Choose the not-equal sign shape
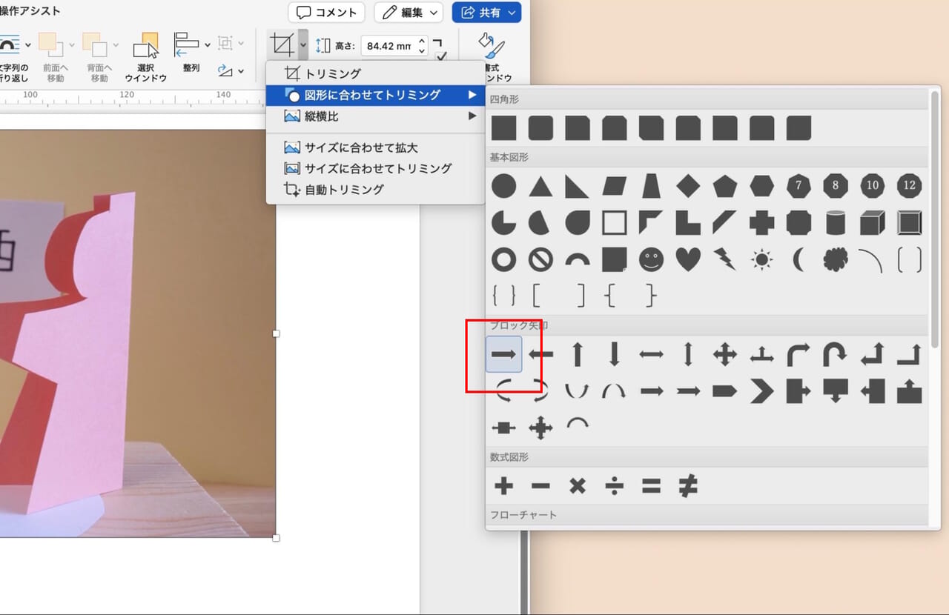Screen dimensions: 949x615 click(688, 486)
